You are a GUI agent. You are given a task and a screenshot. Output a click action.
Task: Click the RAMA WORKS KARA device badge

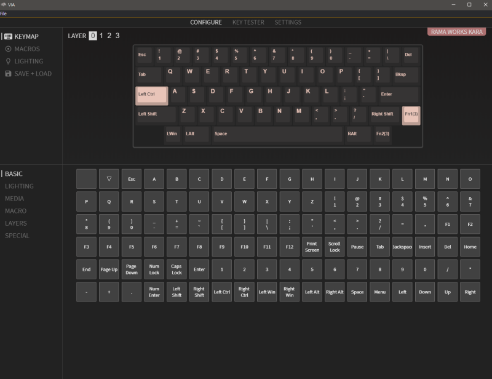tap(458, 30)
